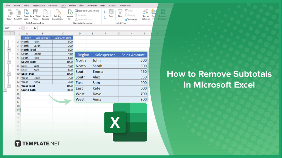The image size is (282, 158).
Task: Open Advanced filter options
Action: [131, 19]
